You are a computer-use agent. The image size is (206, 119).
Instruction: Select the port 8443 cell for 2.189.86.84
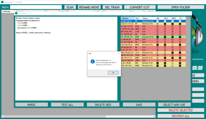(x=138, y=39)
